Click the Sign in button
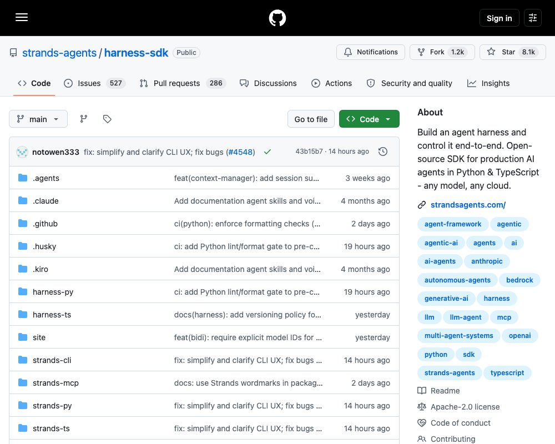This screenshot has height=444, width=555. (499, 18)
